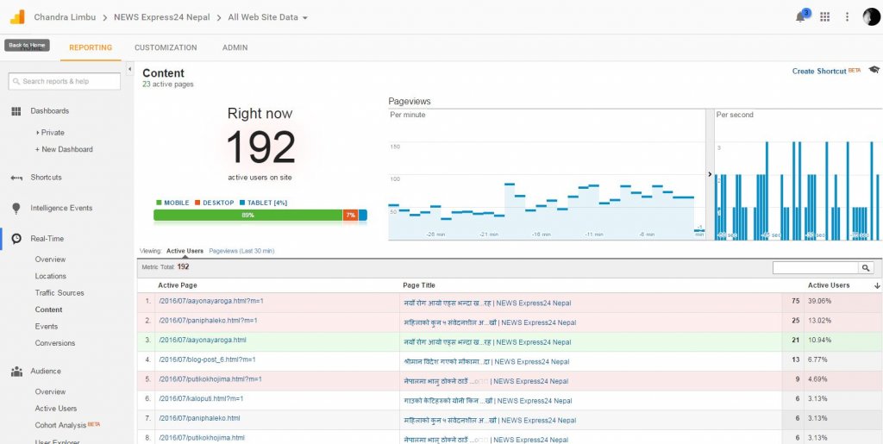Click the blue tablet bar segment

pyautogui.click(x=363, y=215)
